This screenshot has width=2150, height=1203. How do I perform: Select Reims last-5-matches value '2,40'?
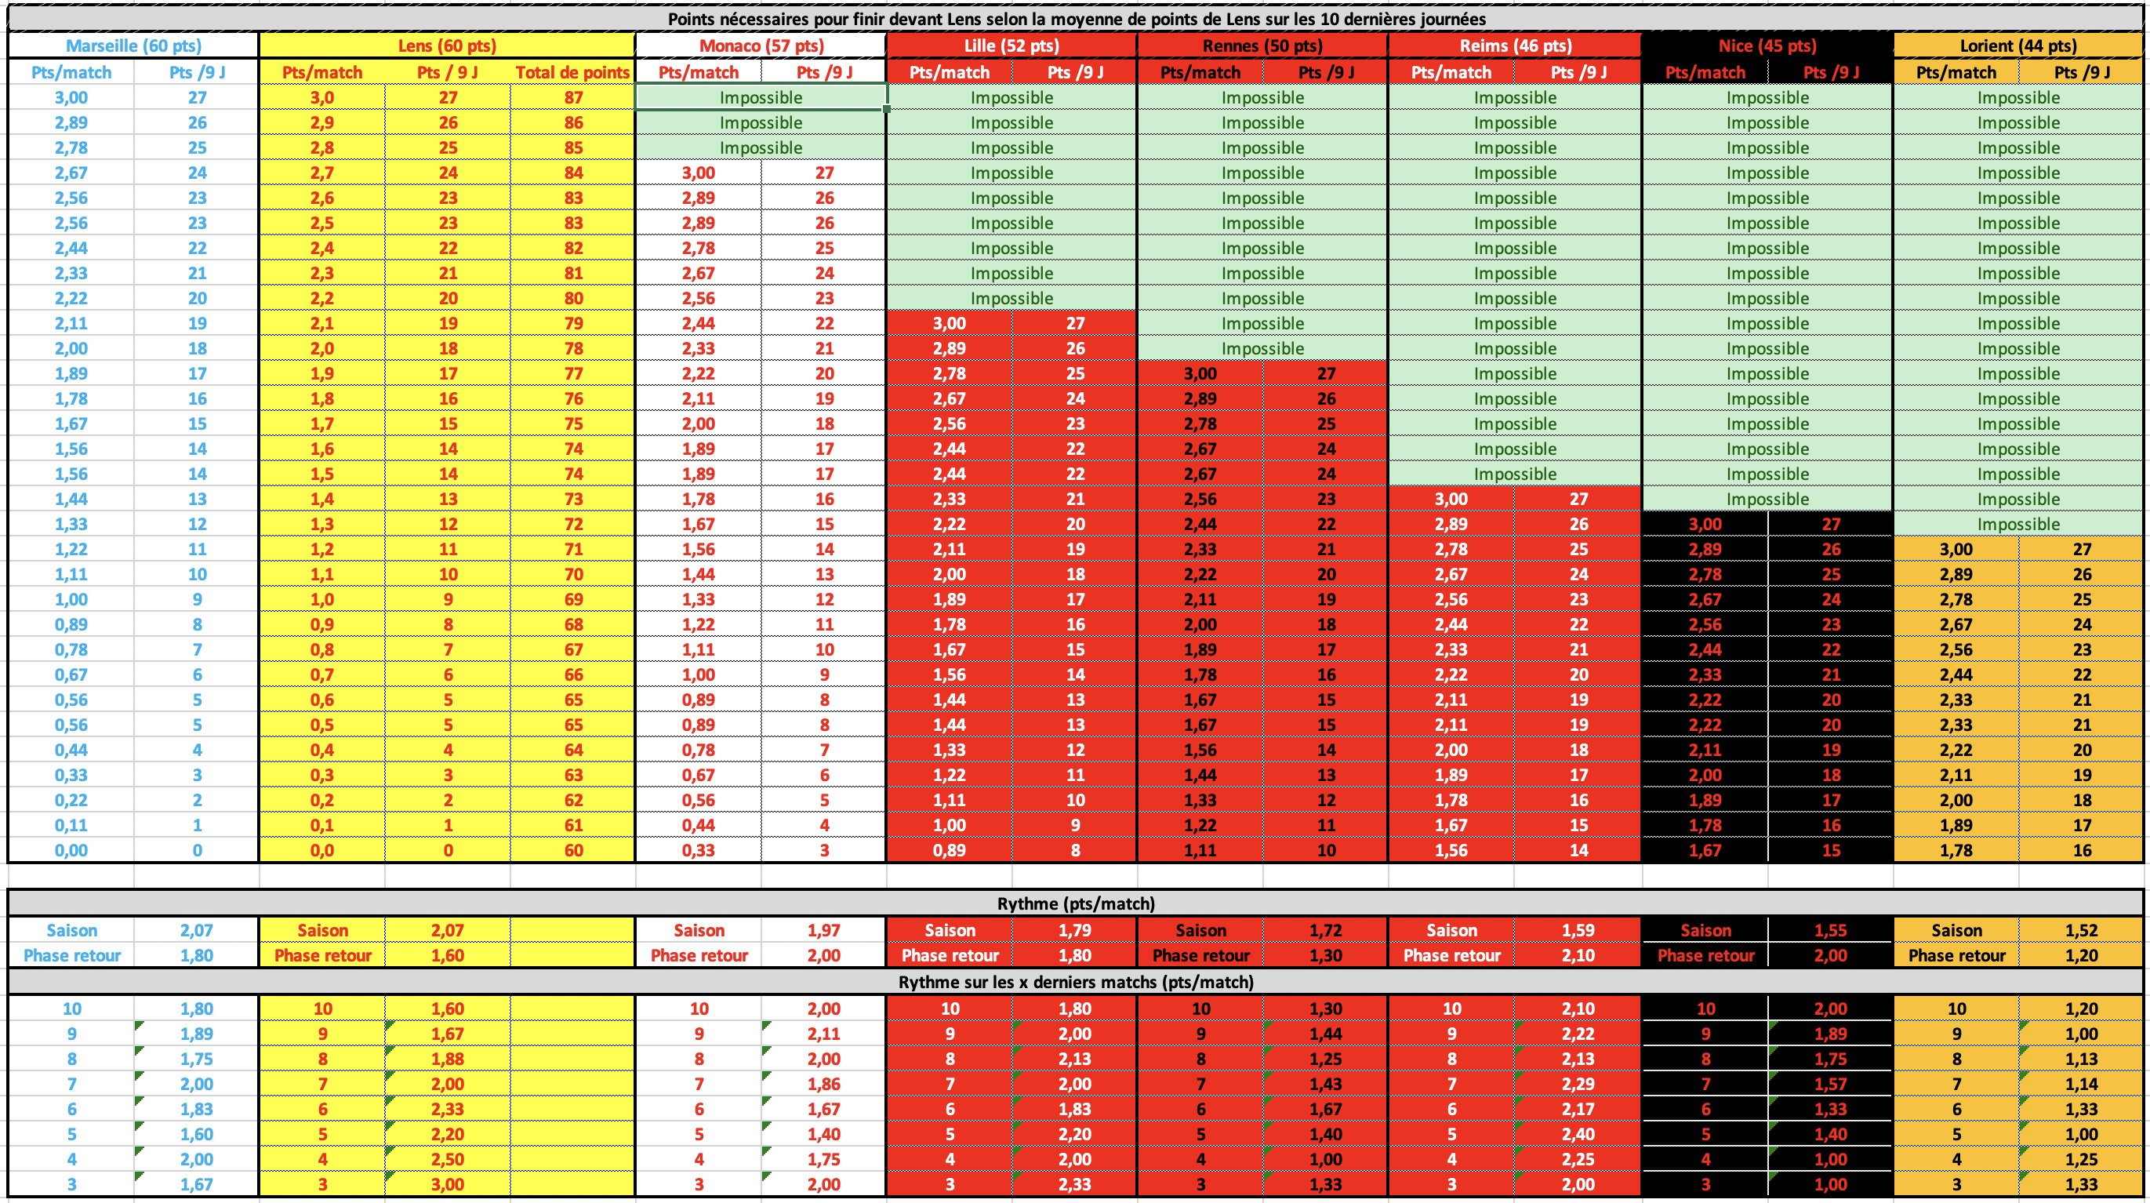pos(1578,1134)
